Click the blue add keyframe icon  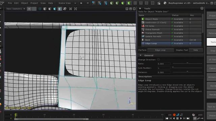click(x=178, y=115)
